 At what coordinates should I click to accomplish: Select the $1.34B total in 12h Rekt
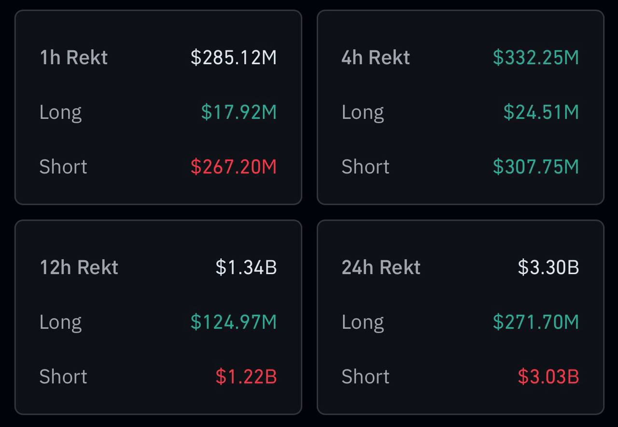coord(246,267)
